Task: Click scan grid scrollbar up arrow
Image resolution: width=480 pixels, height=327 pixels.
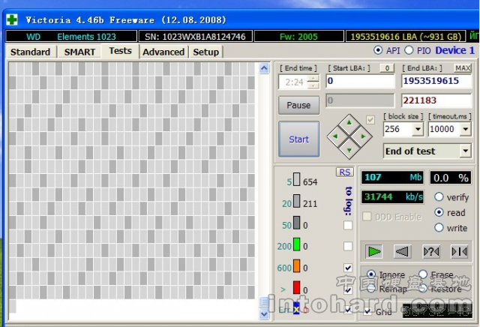Action: pos(264,68)
